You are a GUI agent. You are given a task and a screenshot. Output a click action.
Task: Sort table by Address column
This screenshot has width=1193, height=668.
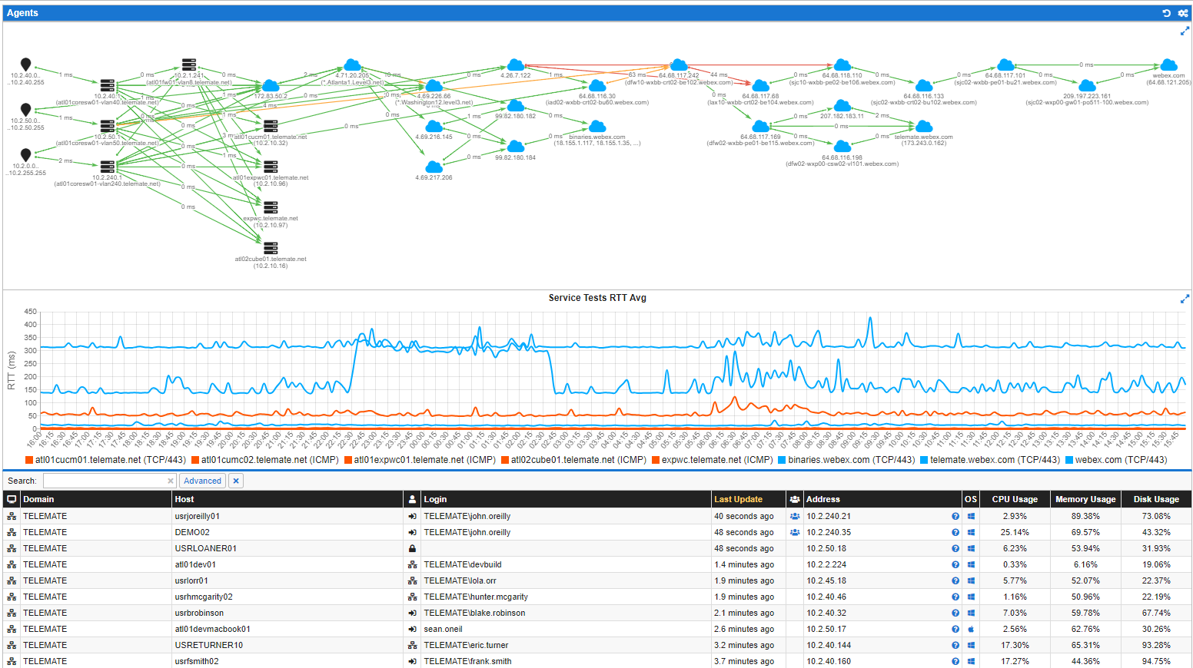[882, 499]
